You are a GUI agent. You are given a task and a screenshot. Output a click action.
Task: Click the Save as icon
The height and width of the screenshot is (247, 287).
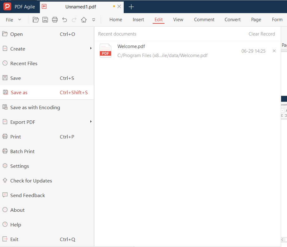point(6,92)
